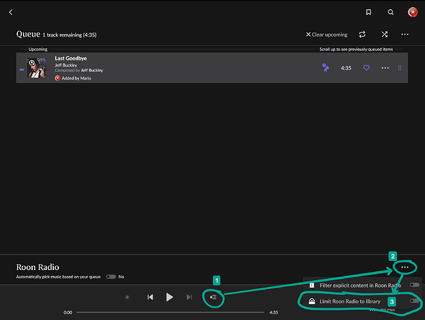The image size is (425, 320).
Task: Click the Added by Mario label
Action: tap(76, 78)
